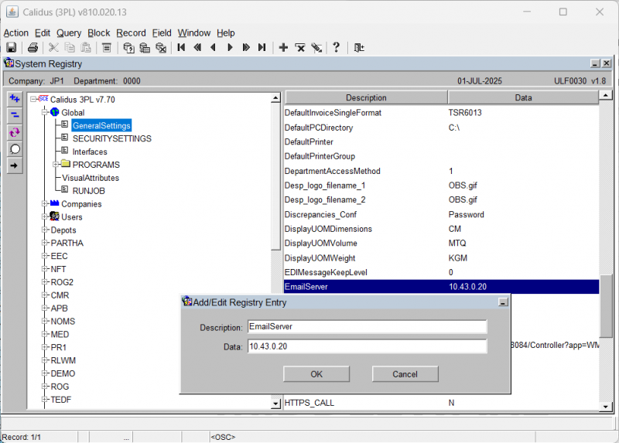Click the Copy toolbar icon
Image resolution: width=619 pixels, height=443 pixels.
tap(70, 48)
